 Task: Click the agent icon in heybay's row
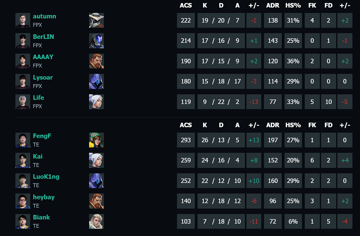coord(96,201)
